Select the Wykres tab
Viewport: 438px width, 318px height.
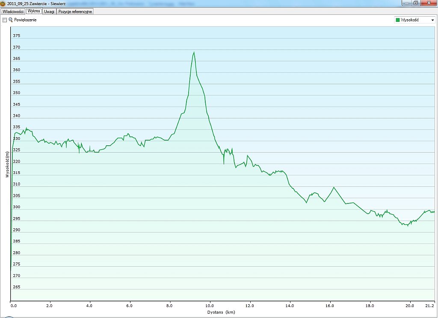point(34,12)
